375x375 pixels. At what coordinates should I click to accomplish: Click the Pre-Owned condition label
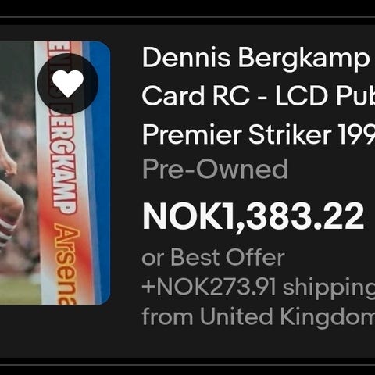click(215, 170)
